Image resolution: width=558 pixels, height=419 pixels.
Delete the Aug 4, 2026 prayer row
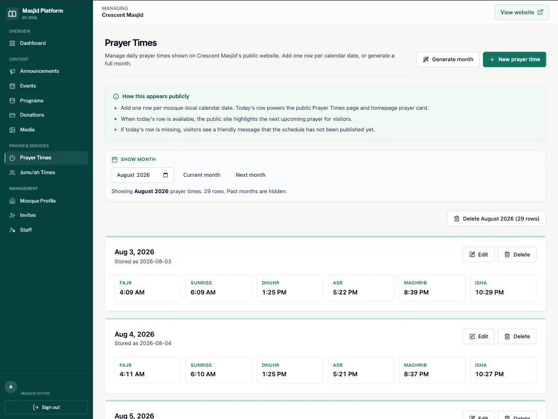pos(517,337)
